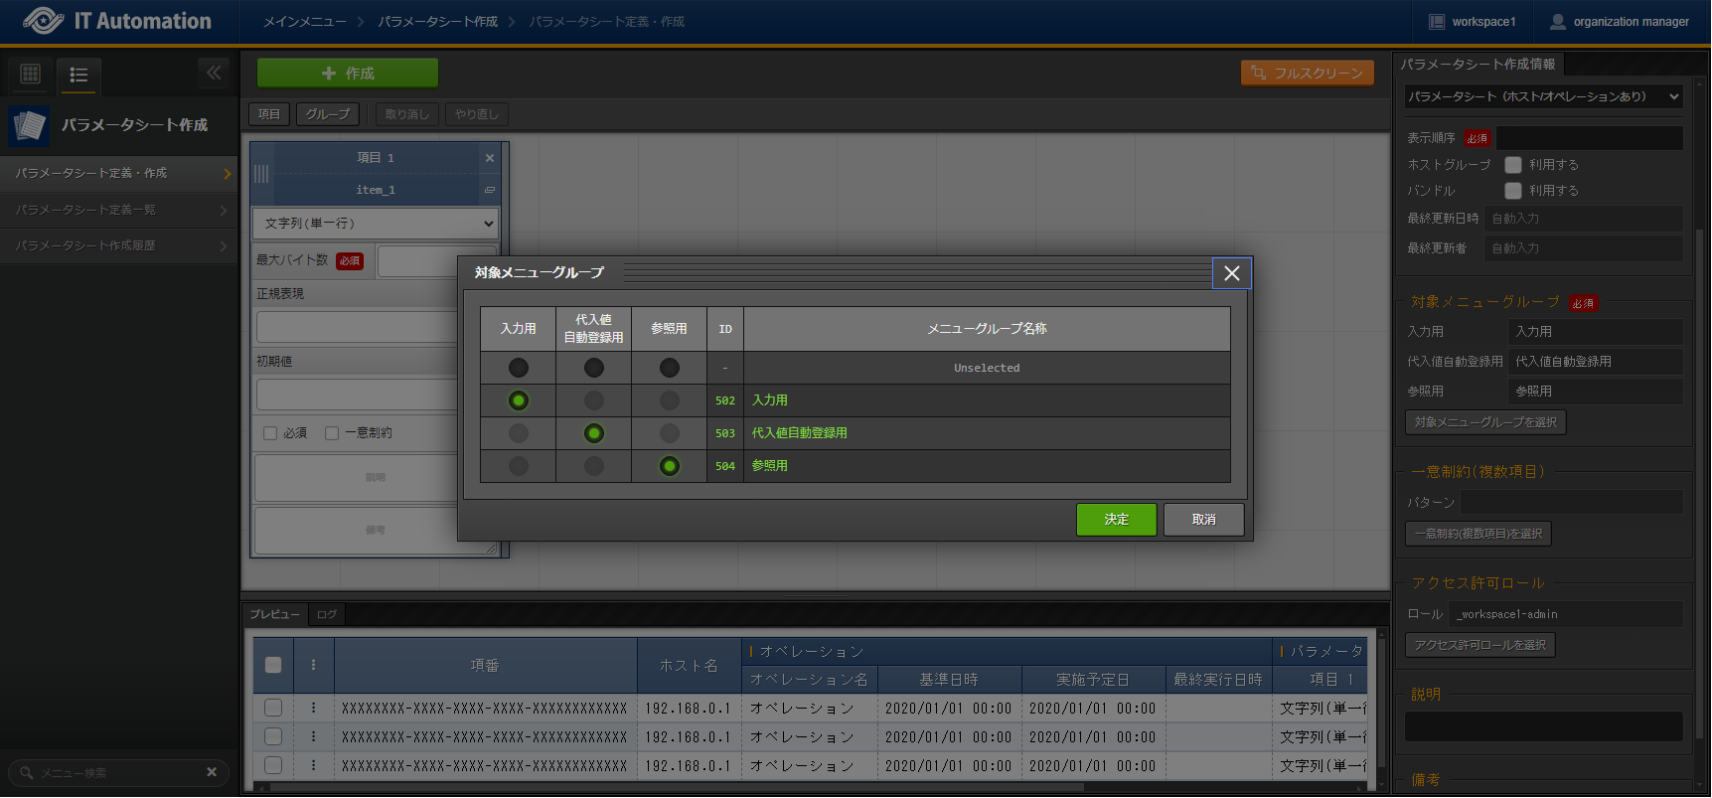The width and height of the screenshot is (1712, 798).
Task: Switch to grid view menu icon
Action: pos(31,74)
